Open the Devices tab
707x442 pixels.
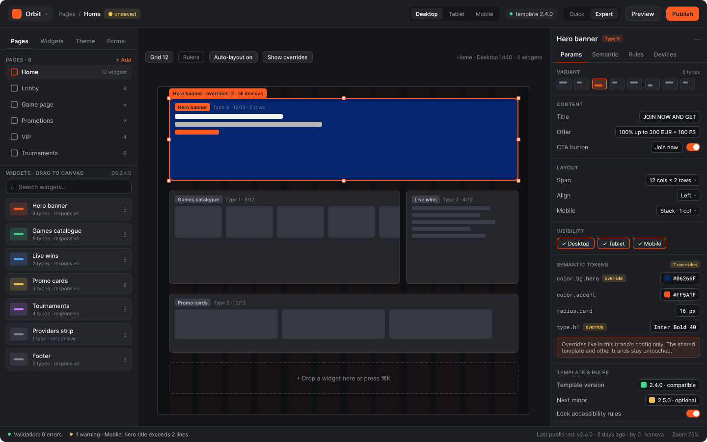point(665,55)
